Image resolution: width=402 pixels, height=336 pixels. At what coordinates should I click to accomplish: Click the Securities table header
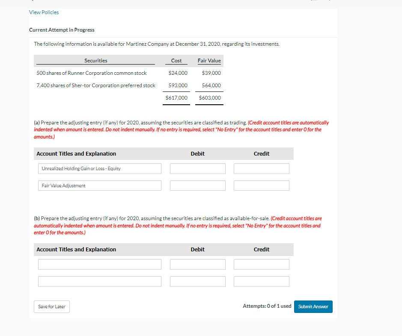[95, 60]
